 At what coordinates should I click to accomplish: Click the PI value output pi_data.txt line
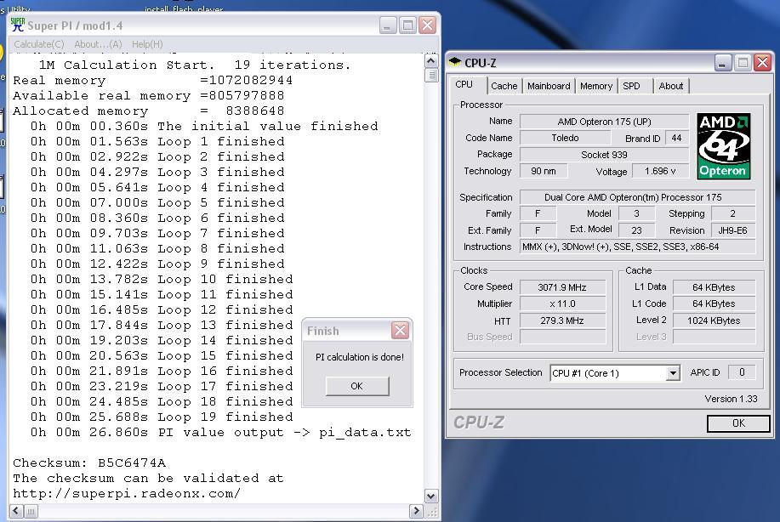pyautogui.click(x=221, y=433)
